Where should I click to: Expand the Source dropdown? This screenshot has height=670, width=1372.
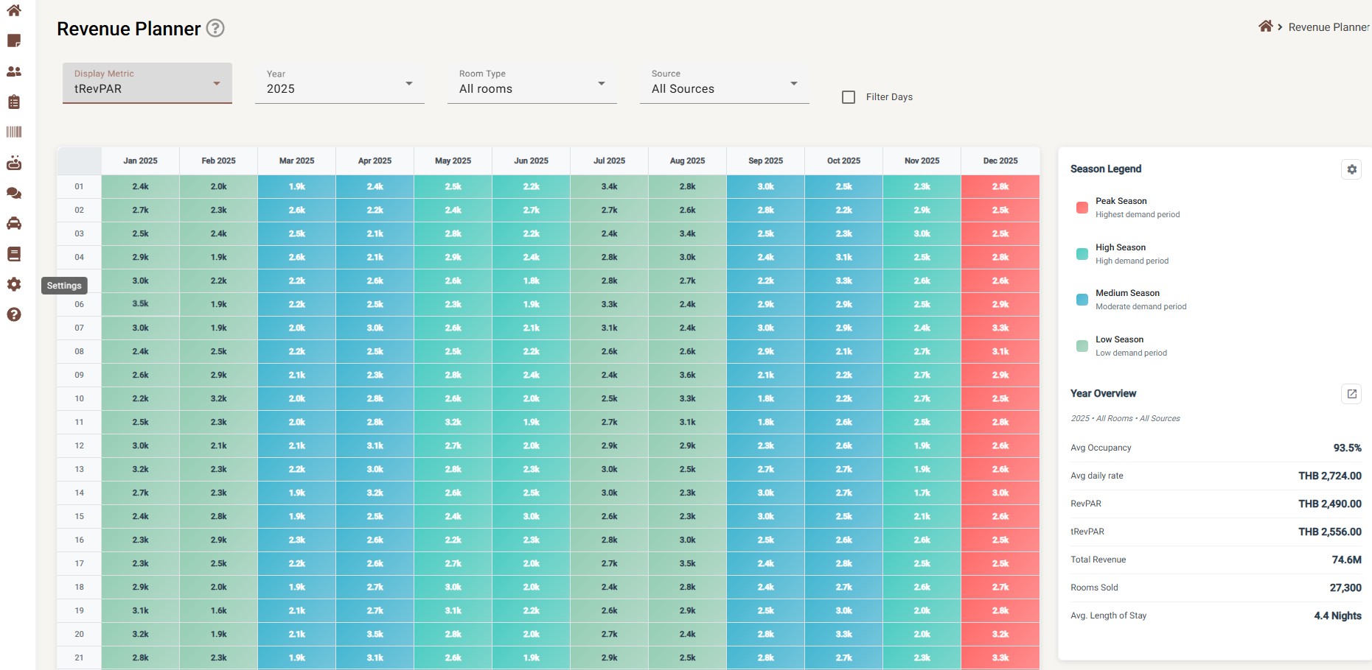724,83
